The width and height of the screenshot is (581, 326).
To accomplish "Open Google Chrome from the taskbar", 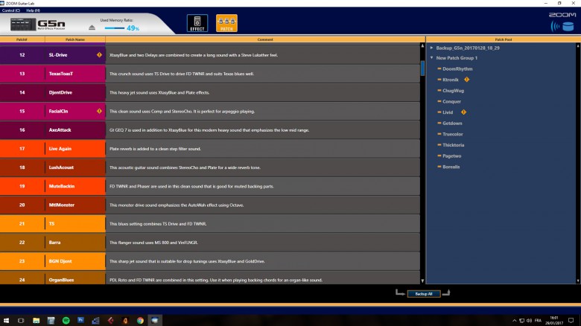I will (140, 321).
